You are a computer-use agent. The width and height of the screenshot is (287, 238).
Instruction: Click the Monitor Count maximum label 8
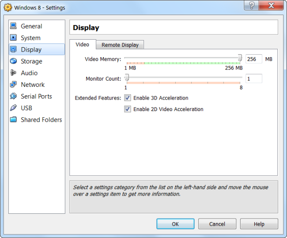pyautogui.click(x=241, y=88)
